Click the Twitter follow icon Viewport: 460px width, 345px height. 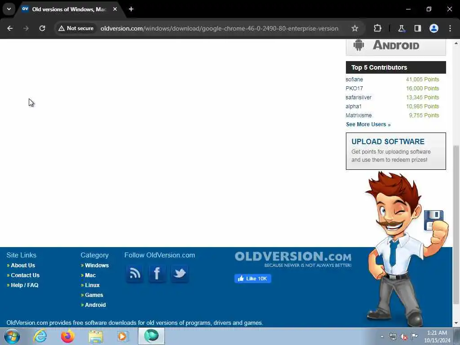pos(180,274)
